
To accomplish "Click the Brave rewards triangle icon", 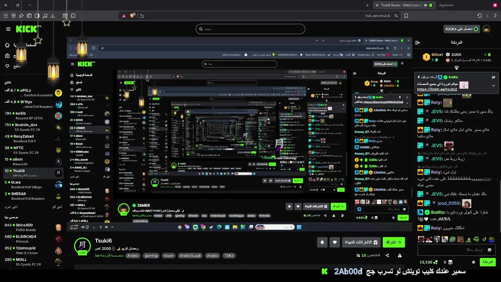I will [x=124, y=16].
